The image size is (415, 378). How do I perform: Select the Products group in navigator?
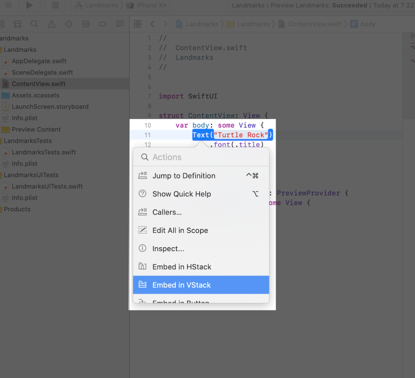click(17, 209)
